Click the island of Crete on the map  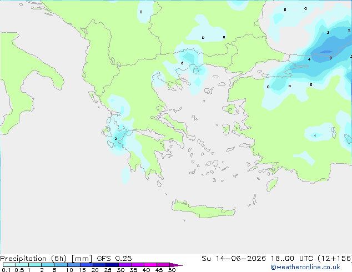(x=203, y=209)
